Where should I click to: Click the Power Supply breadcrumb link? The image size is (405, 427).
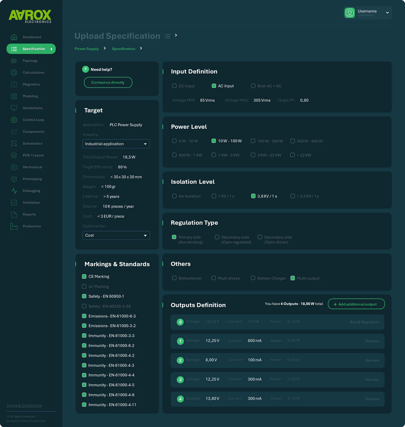point(87,49)
